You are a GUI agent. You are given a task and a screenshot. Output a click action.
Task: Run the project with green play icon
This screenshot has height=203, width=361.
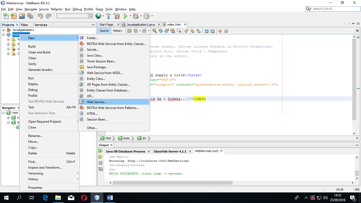126,16
